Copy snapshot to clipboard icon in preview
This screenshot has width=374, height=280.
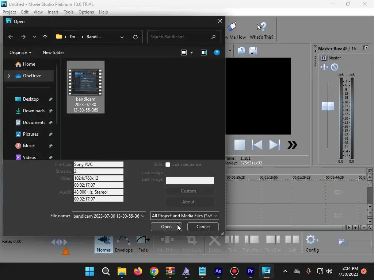241,51
